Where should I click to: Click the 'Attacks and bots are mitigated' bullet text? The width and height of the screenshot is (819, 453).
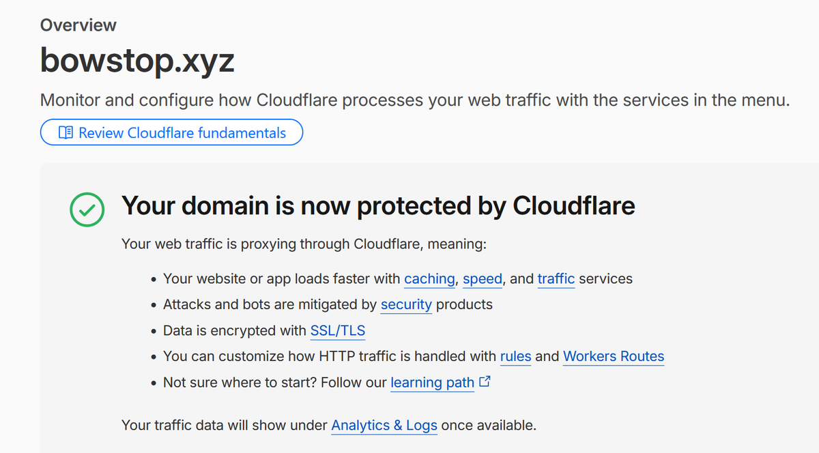pyautogui.click(x=328, y=305)
